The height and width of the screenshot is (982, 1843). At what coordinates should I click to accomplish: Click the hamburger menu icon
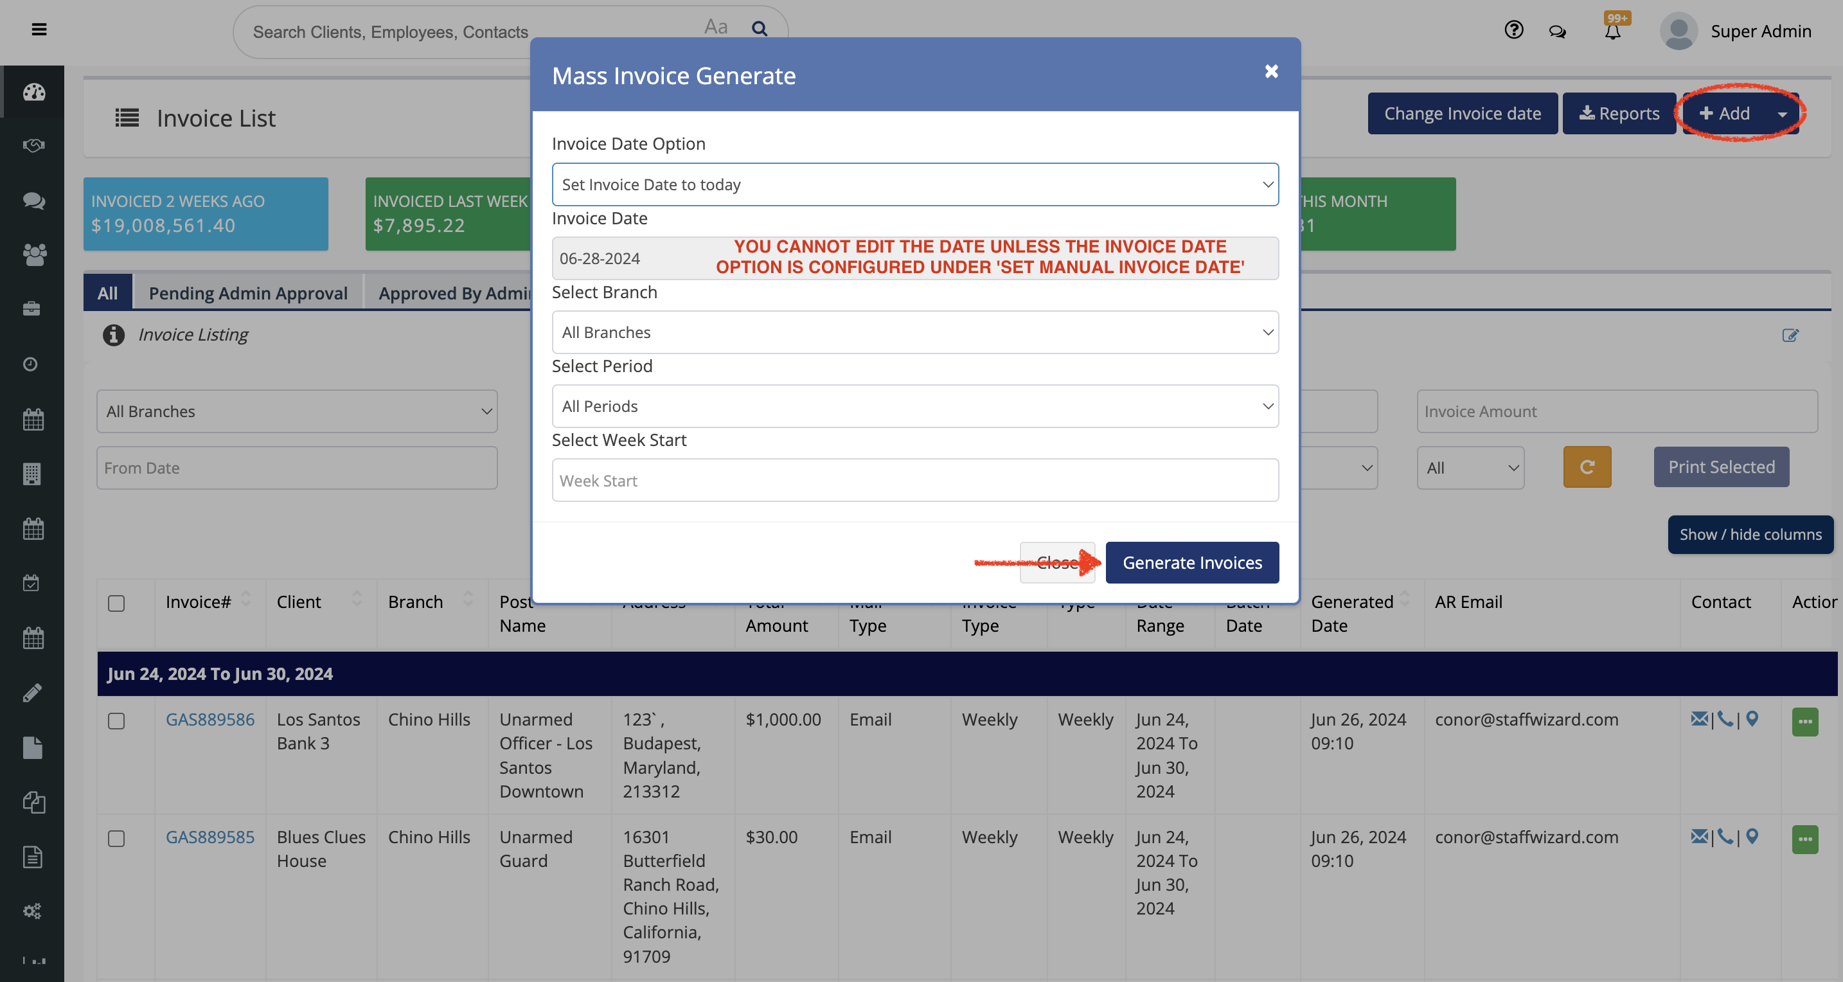click(39, 30)
